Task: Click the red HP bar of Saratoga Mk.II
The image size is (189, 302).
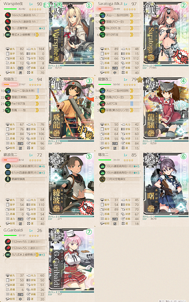Action: point(104,9)
